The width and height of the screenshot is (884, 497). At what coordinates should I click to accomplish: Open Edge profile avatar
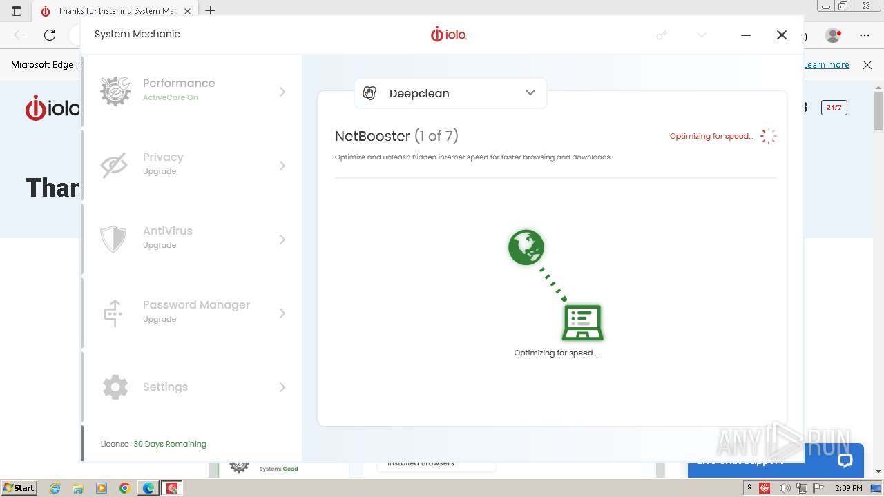pos(834,35)
